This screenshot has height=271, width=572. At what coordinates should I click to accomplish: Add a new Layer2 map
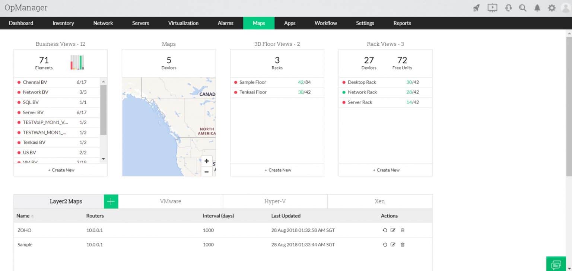coord(111,201)
